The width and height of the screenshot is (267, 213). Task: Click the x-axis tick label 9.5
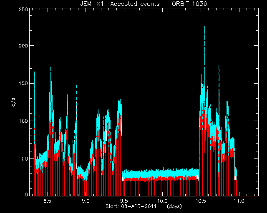tap(124, 201)
